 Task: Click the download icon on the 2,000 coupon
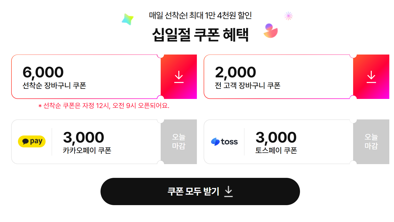tap(371, 76)
